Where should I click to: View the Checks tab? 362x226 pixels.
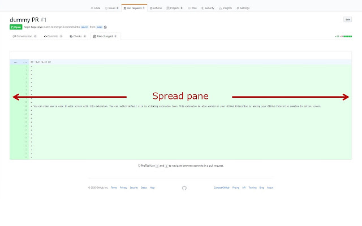coord(78,36)
